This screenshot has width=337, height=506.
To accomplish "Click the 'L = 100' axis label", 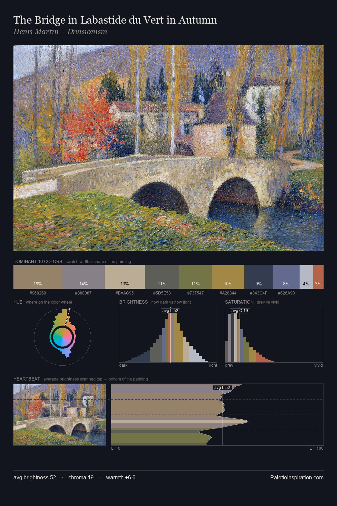I will coord(316,448).
